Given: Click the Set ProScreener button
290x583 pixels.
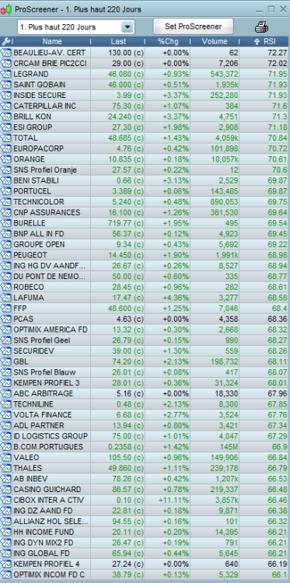Looking at the screenshot, I should tap(194, 26).
